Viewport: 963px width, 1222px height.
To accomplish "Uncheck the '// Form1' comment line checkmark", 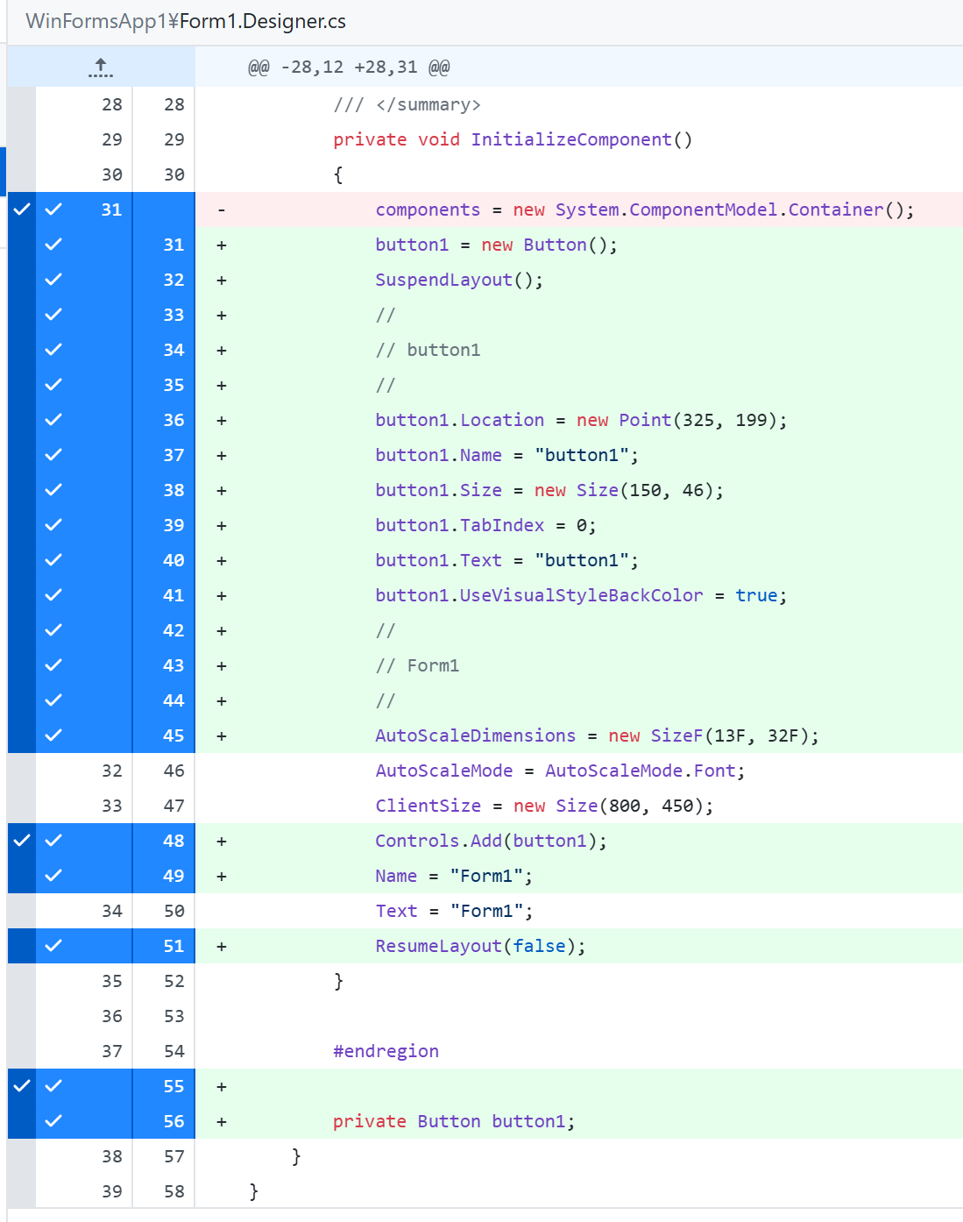I will pyautogui.click(x=53, y=665).
